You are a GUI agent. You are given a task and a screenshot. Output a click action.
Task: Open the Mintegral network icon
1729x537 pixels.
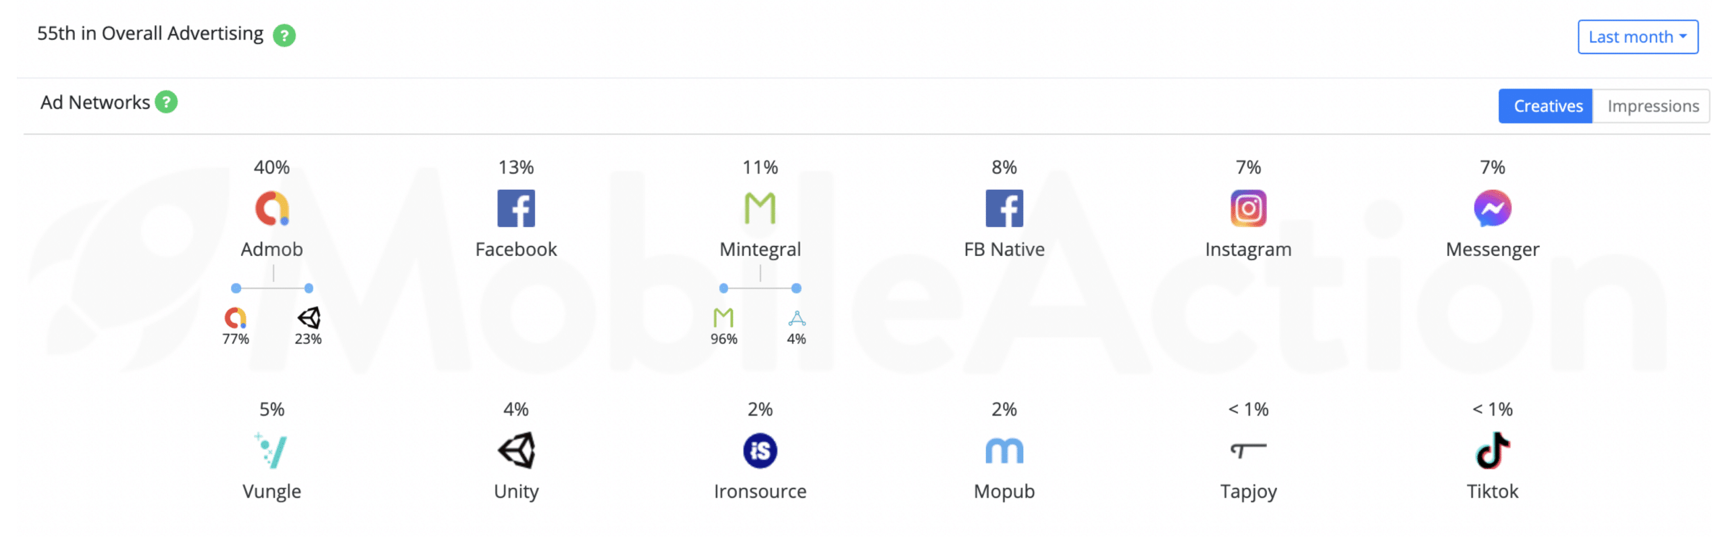click(x=760, y=208)
